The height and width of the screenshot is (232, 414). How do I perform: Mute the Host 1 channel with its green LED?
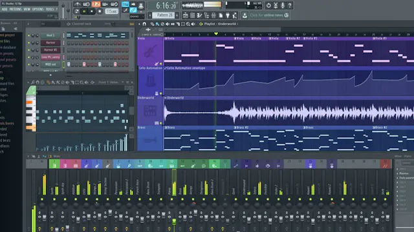click(x=28, y=35)
